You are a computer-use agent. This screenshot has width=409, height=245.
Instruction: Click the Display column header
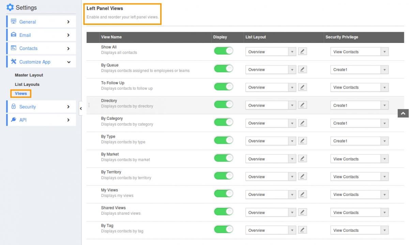220,37
